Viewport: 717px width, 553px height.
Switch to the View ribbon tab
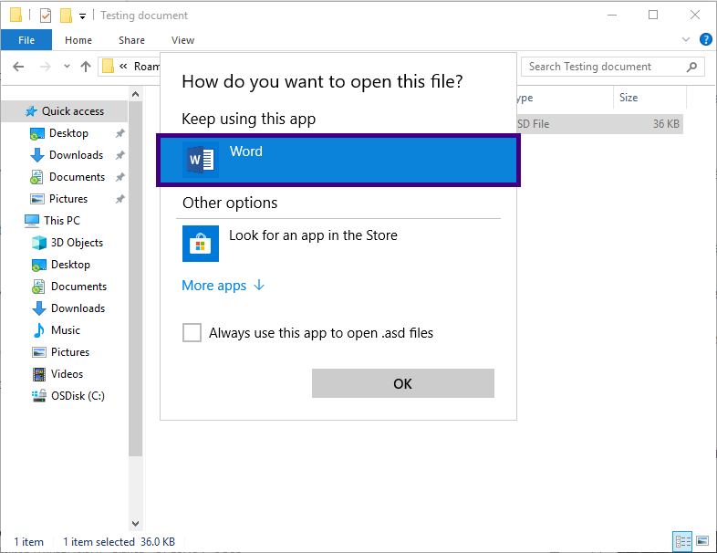[183, 40]
